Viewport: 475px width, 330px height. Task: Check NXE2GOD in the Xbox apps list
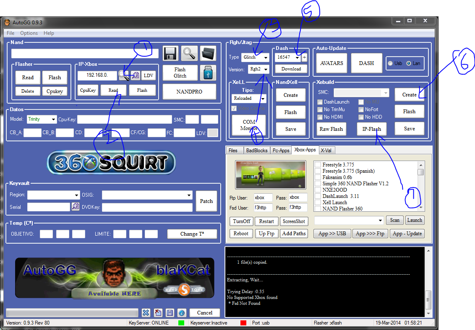(318, 190)
